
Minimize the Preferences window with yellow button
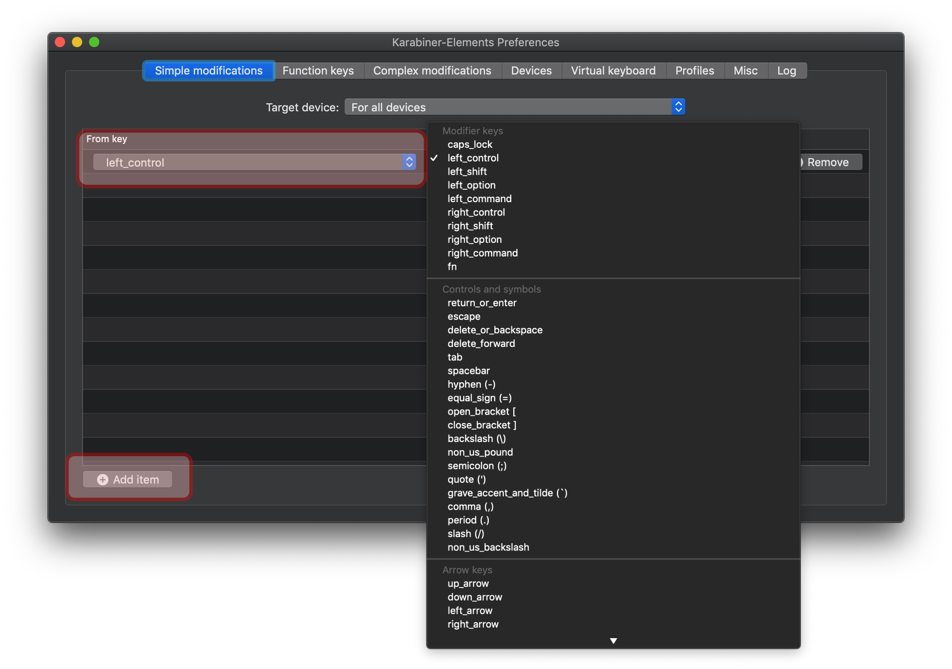click(x=77, y=42)
